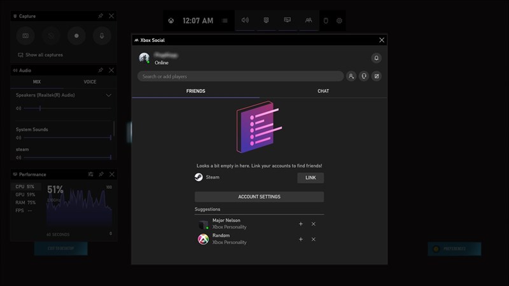
Task: Close the Capture widget
Action: click(111, 16)
